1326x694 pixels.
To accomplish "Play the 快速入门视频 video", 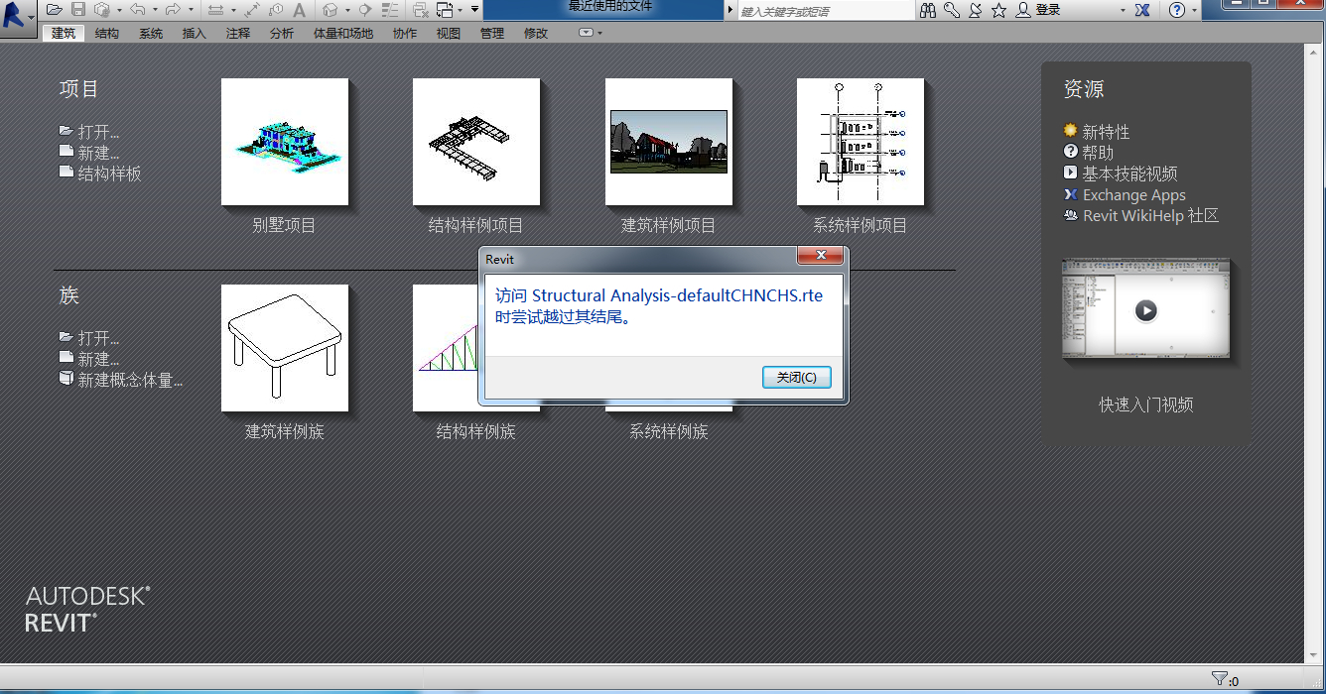I will pos(1146,310).
